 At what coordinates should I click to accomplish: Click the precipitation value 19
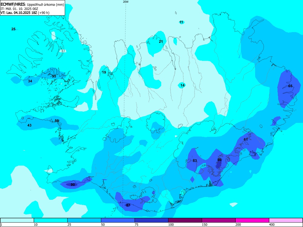pos(104,72)
